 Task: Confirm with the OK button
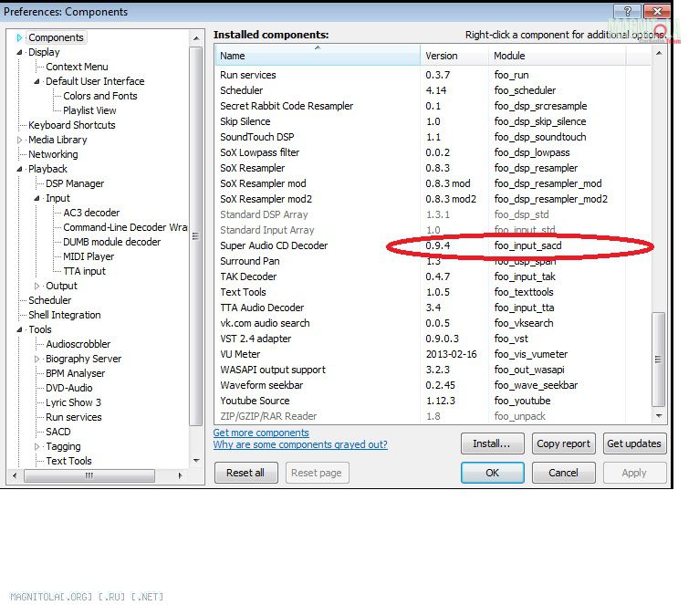493,473
